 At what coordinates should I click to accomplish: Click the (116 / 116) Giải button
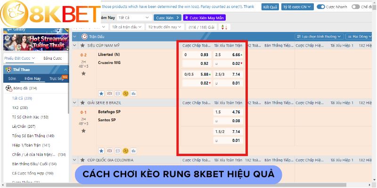click(x=201, y=27)
